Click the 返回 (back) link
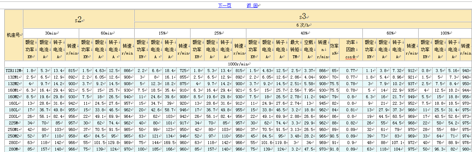Viewport: 472px width, 152px height. 252,5
